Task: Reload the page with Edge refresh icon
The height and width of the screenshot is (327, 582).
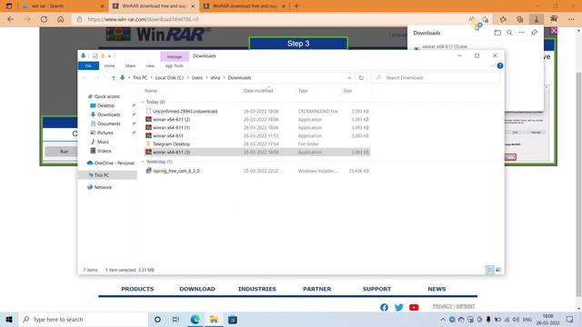Action: coord(44,19)
